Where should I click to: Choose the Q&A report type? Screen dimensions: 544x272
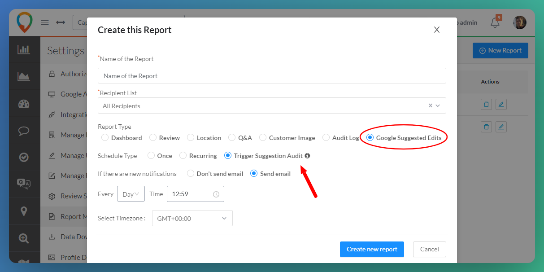point(240,138)
